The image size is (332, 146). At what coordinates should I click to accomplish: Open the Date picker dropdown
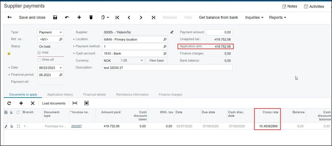[60, 68]
